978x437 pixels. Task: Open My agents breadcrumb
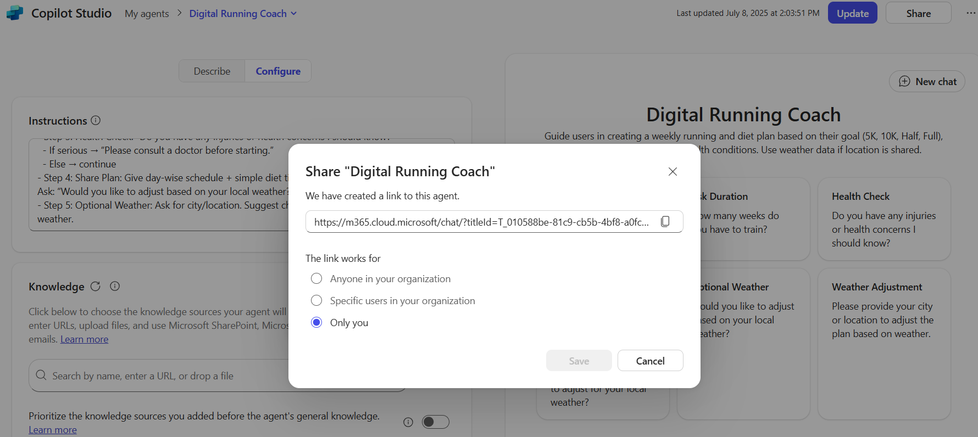tap(147, 14)
